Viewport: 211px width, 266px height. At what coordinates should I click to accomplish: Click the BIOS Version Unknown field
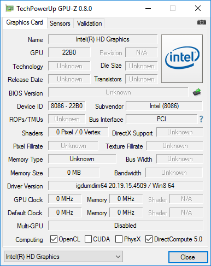[x=118, y=92]
